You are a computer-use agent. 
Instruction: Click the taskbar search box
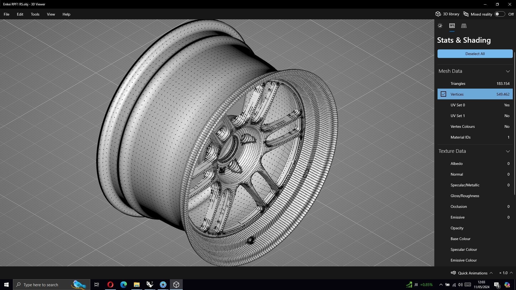tap(52, 285)
